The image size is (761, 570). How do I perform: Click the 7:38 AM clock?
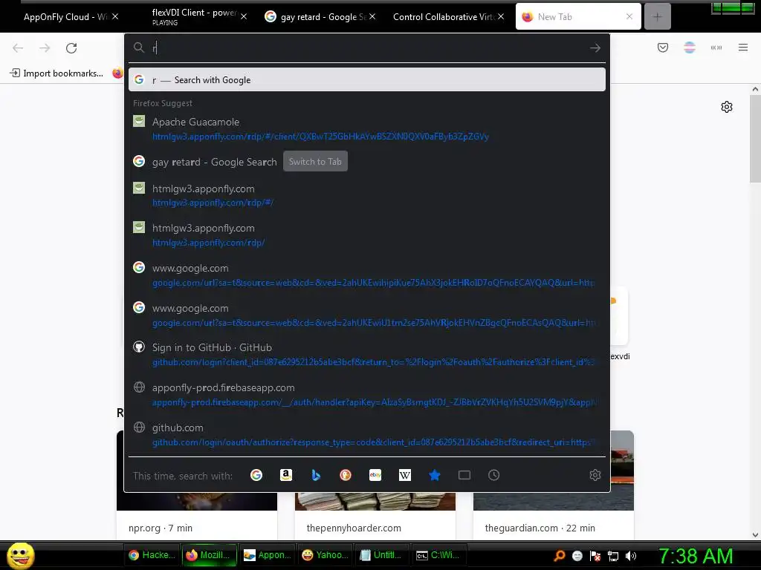(696, 555)
